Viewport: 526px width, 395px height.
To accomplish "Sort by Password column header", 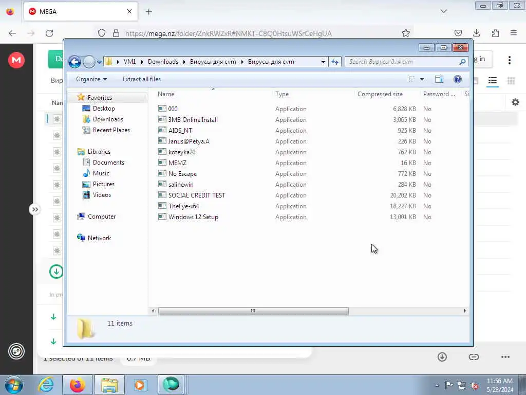I will [x=439, y=94].
